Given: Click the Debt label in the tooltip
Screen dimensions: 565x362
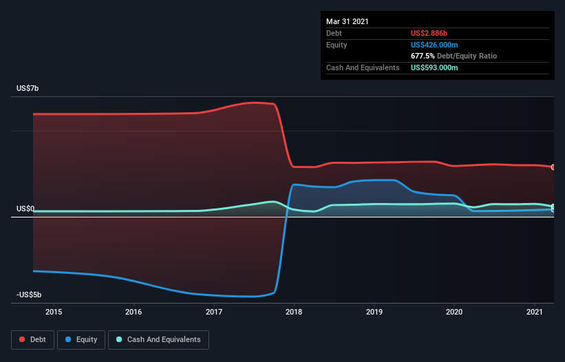Looking at the screenshot, I should tap(334, 33).
